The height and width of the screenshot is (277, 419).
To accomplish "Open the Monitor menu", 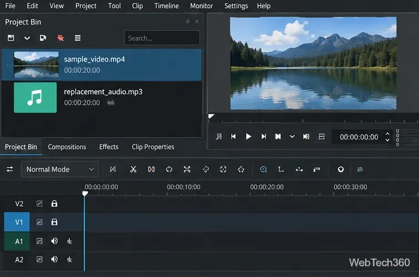I will tap(201, 6).
